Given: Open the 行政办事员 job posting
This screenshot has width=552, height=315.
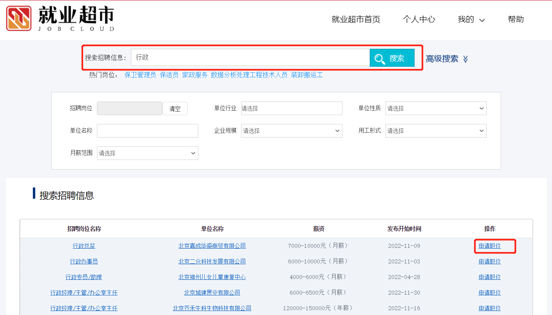Looking at the screenshot, I should pos(83,261).
